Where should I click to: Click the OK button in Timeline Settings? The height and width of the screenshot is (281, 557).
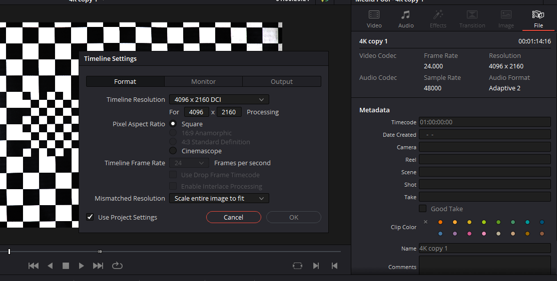pyautogui.click(x=294, y=217)
